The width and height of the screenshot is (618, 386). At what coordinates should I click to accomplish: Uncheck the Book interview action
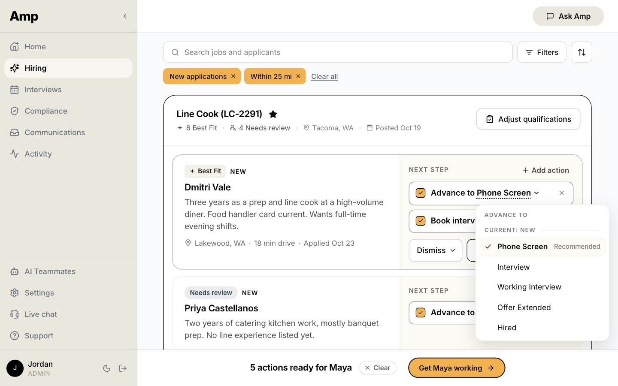(421, 221)
